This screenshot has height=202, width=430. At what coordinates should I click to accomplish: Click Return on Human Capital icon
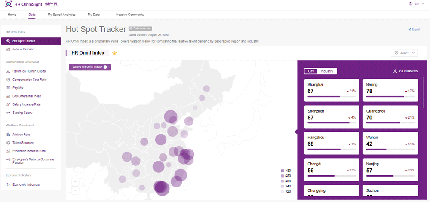point(8,71)
